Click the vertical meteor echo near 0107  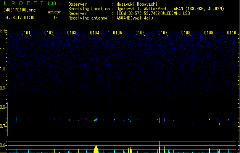pyautogui.click(x=159, y=120)
